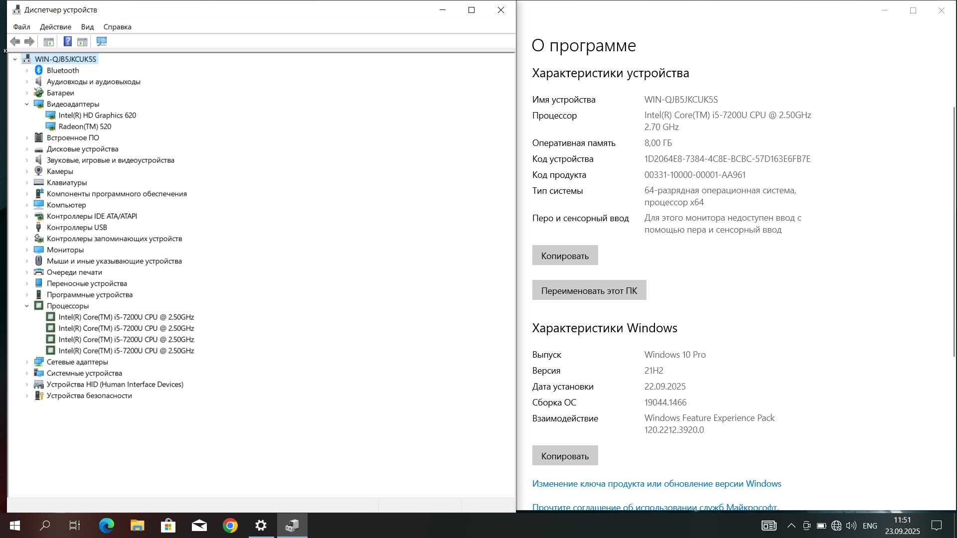
Task: Click the Контроллеры USB icon
Action: coord(39,227)
